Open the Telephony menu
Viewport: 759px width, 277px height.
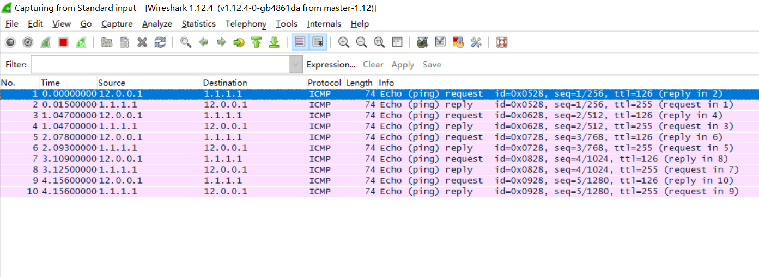pos(246,24)
